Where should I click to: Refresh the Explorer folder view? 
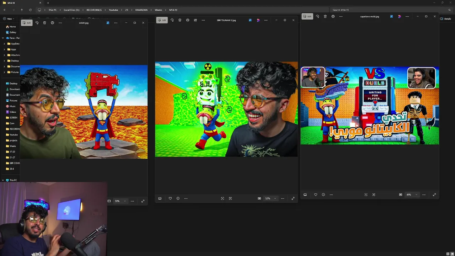[30, 10]
